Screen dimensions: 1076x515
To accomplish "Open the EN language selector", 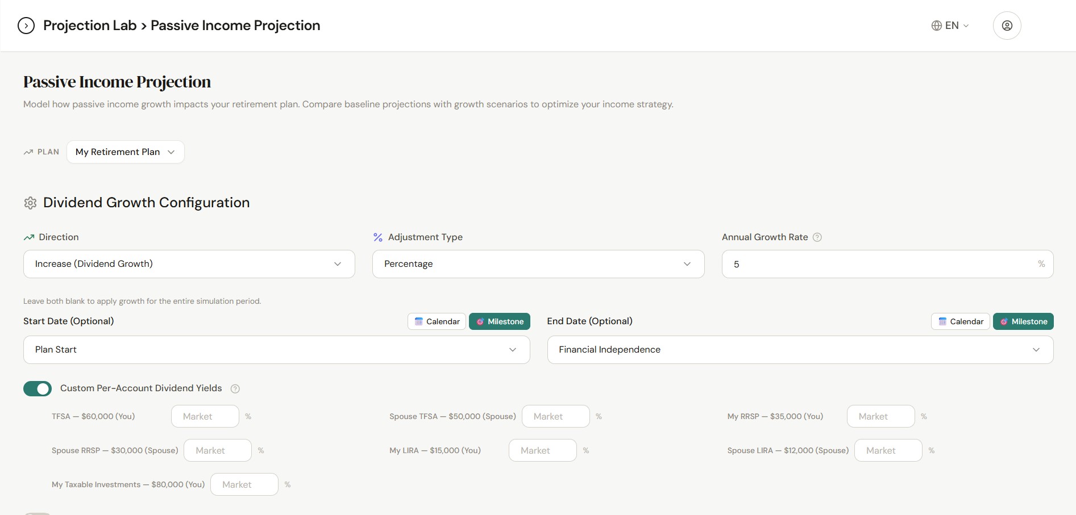I will pos(950,26).
